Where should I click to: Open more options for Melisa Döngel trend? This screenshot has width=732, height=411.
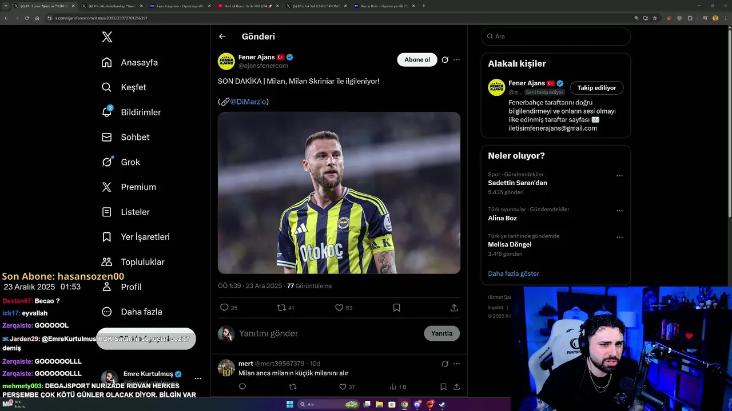point(619,237)
